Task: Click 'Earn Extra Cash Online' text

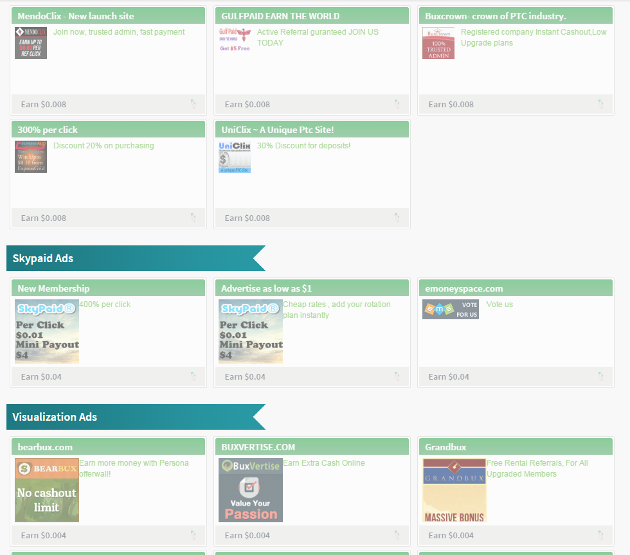Action: 324,463
